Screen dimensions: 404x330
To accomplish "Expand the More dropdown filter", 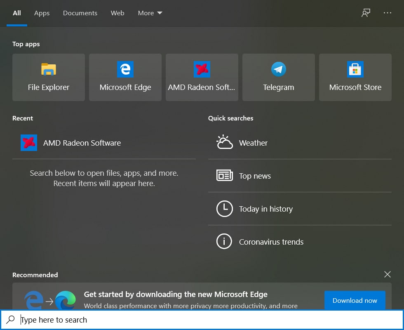I will (x=150, y=13).
